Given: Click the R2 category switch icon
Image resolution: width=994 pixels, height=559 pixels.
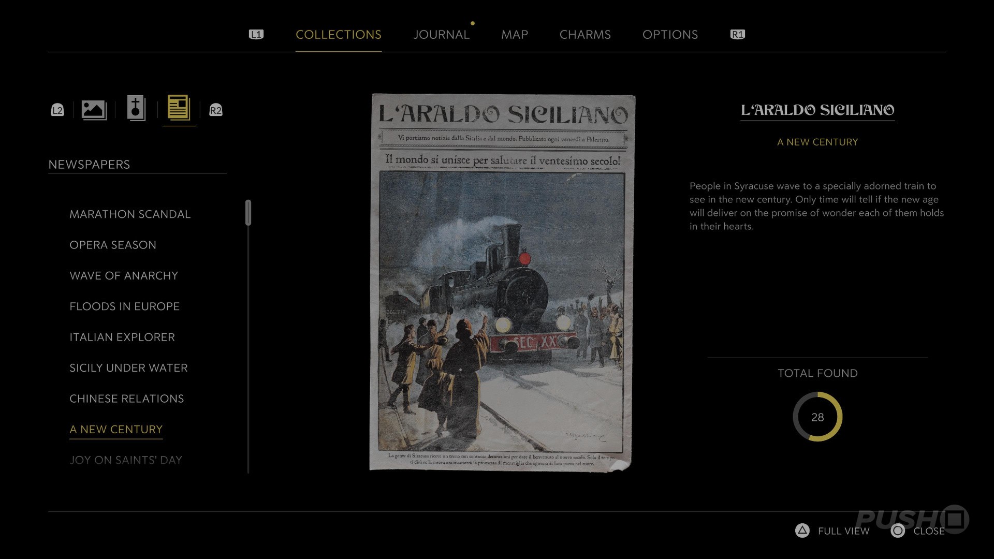Looking at the screenshot, I should point(215,110).
